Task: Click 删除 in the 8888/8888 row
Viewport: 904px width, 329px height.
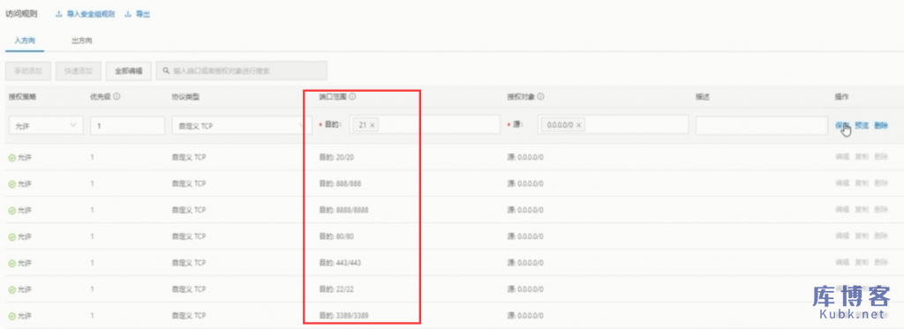Action: (881, 210)
